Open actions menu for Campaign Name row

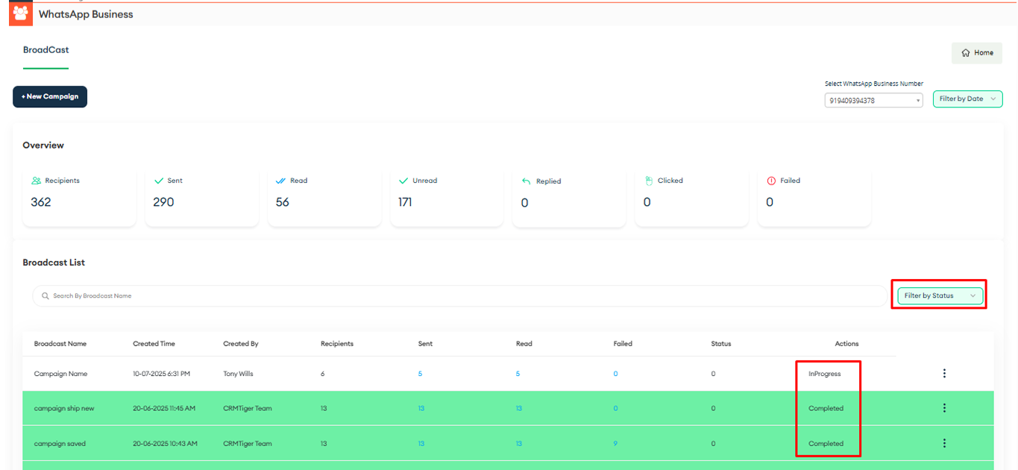coord(944,374)
